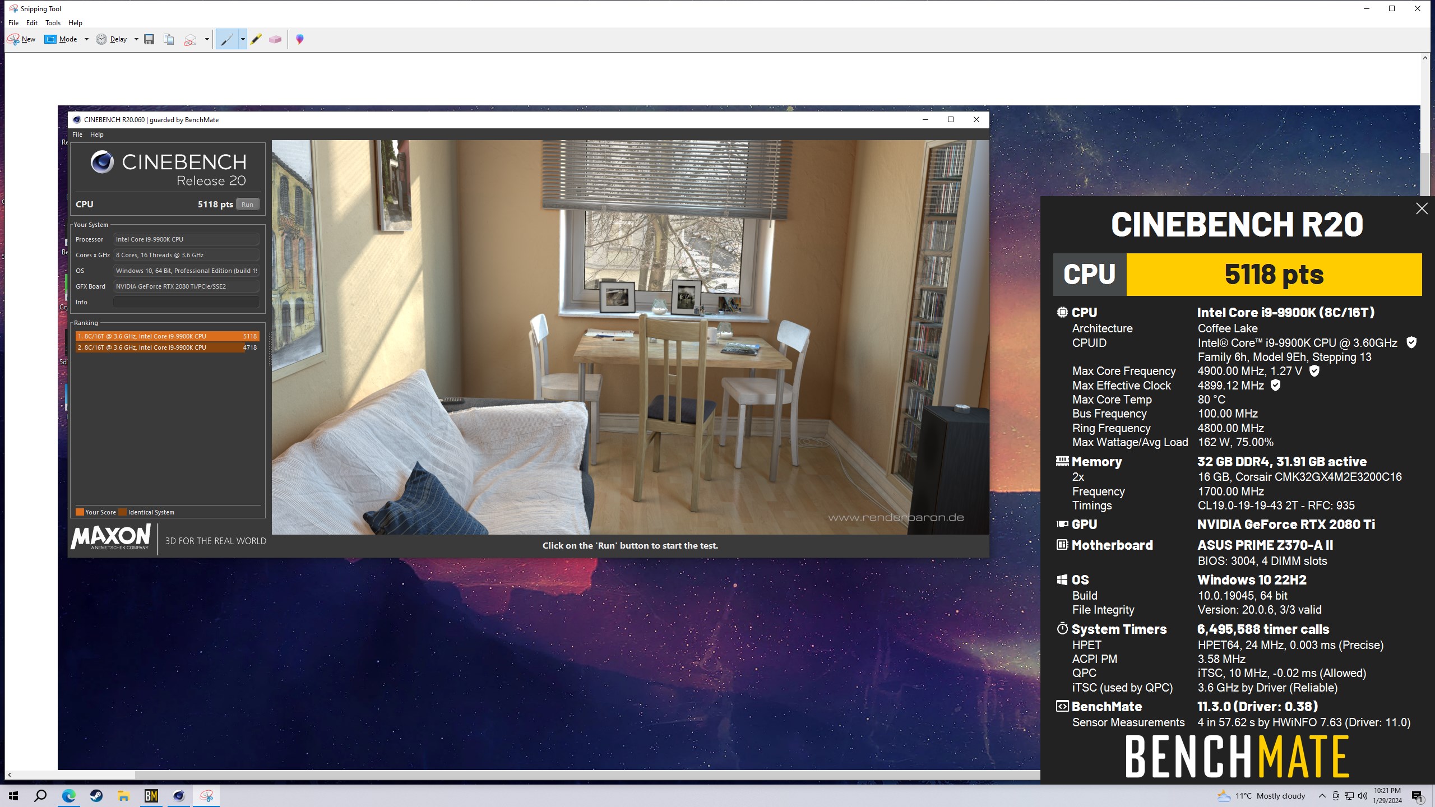Click the CPU chip icon in BenchMate
This screenshot has width=1435, height=807.
pos(1062,313)
